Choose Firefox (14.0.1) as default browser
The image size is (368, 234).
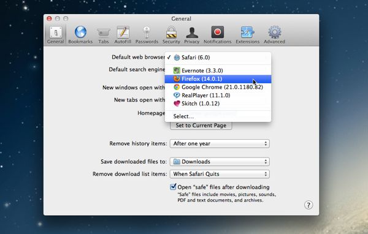coord(218,79)
